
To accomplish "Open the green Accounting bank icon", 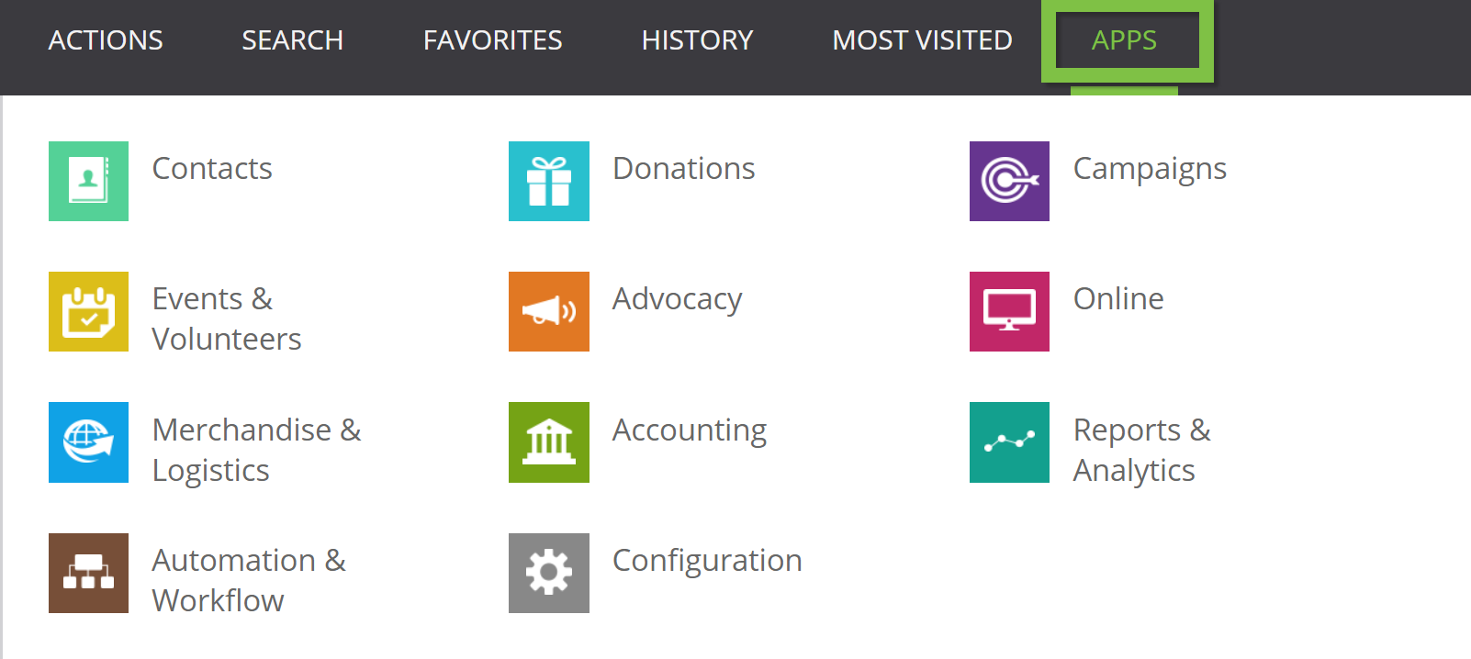I will (549, 442).
